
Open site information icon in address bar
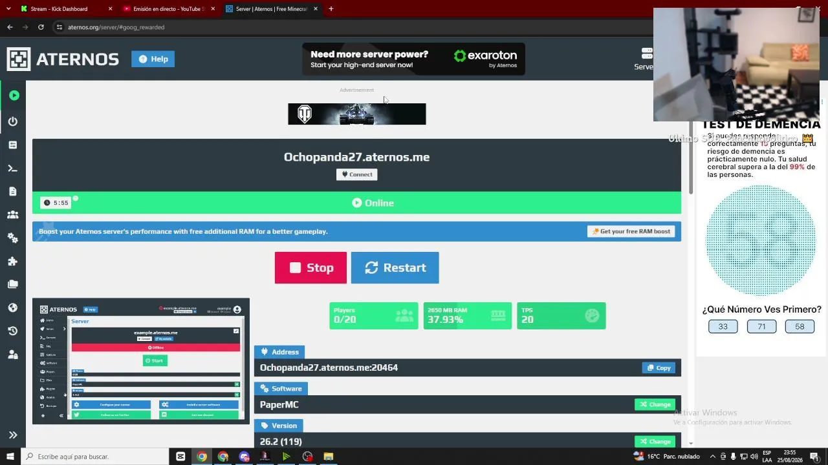point(59,27)
